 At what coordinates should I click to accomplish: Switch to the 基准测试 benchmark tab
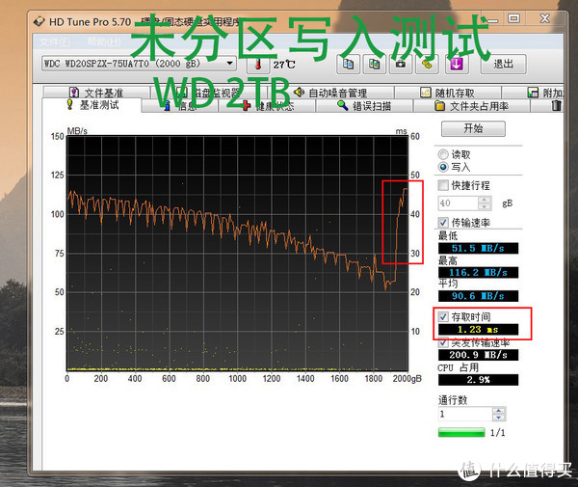pos(92,105)
